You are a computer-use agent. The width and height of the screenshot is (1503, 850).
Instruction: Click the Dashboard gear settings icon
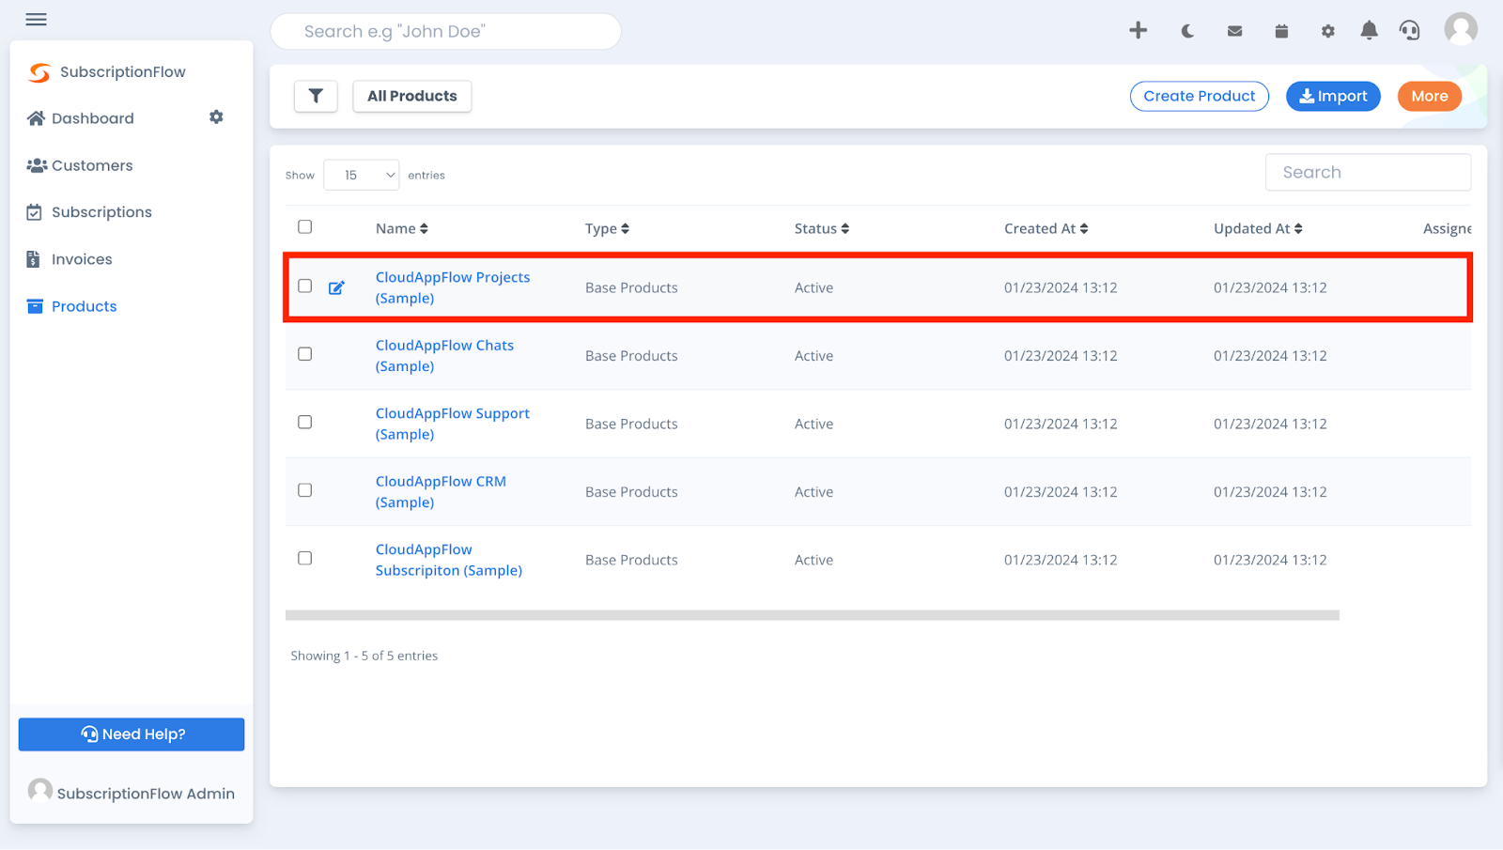pyautogui.click(x=216, y=117)
